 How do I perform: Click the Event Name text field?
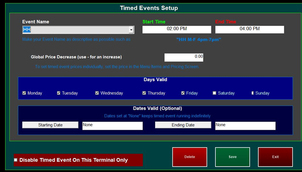[x=75, y=30]
